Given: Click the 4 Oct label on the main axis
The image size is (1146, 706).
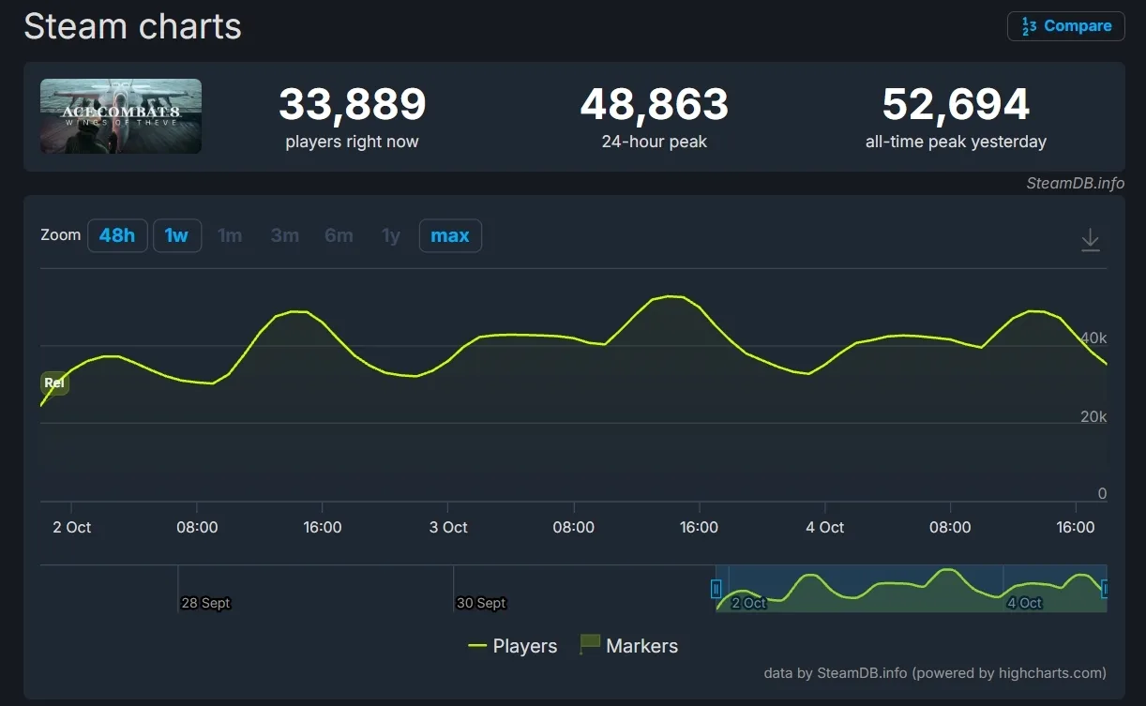Looking at the screenshot, I should tap(825, 527).
